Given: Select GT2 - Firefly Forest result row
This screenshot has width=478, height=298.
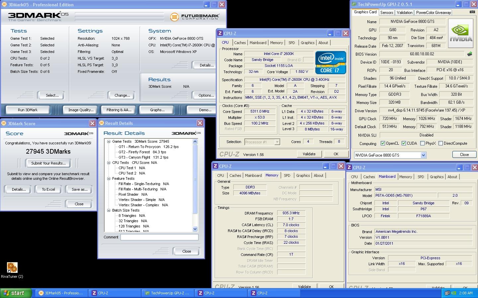Looking at the screenshot, I should click(x=142, y=152).
